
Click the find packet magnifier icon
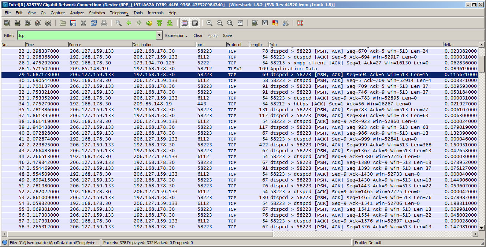click(118, 23)
